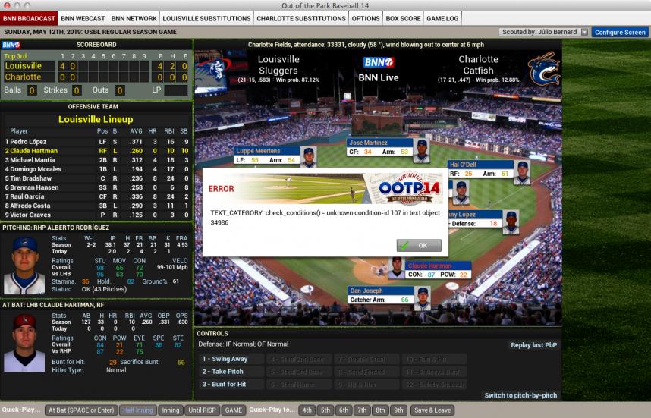View the Box Score tab
This screenshot has height=418, width=651.
coord(403,19)
